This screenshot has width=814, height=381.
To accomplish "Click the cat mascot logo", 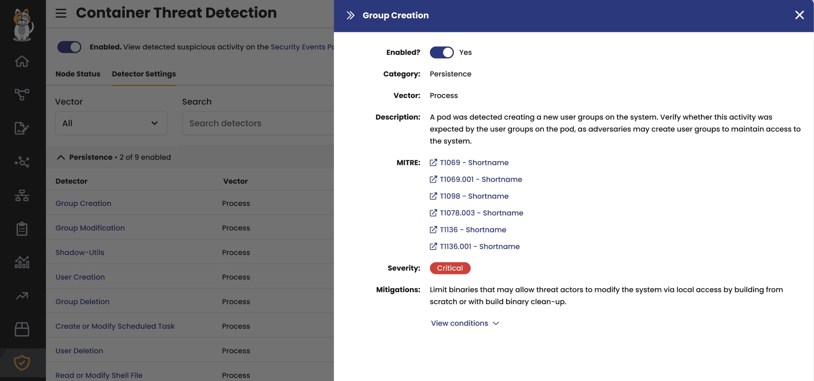I will pyautogui.click(x=23, y=25).
